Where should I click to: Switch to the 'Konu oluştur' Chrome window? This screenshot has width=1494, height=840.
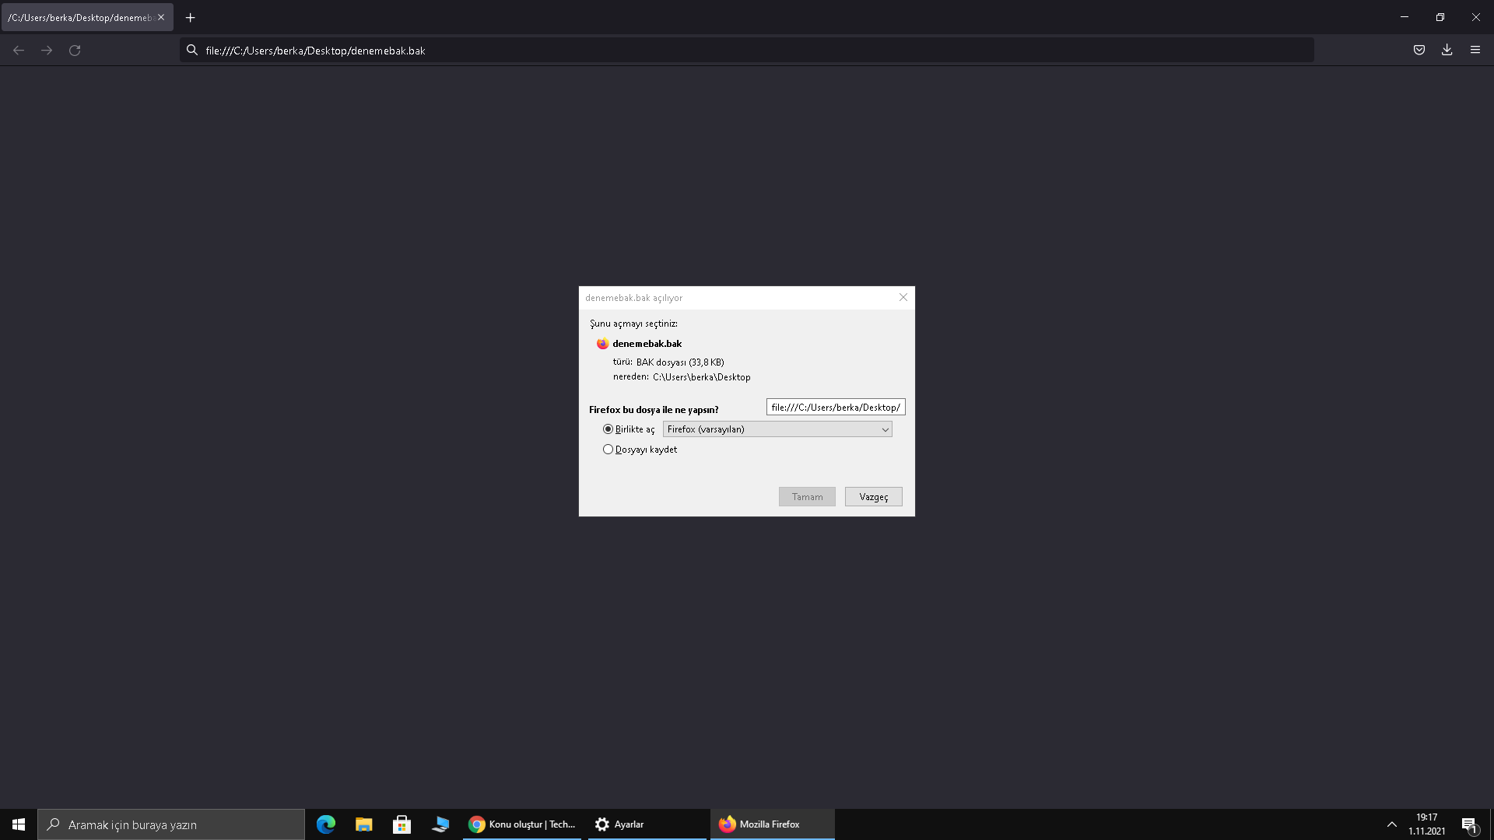coord(523,824)
